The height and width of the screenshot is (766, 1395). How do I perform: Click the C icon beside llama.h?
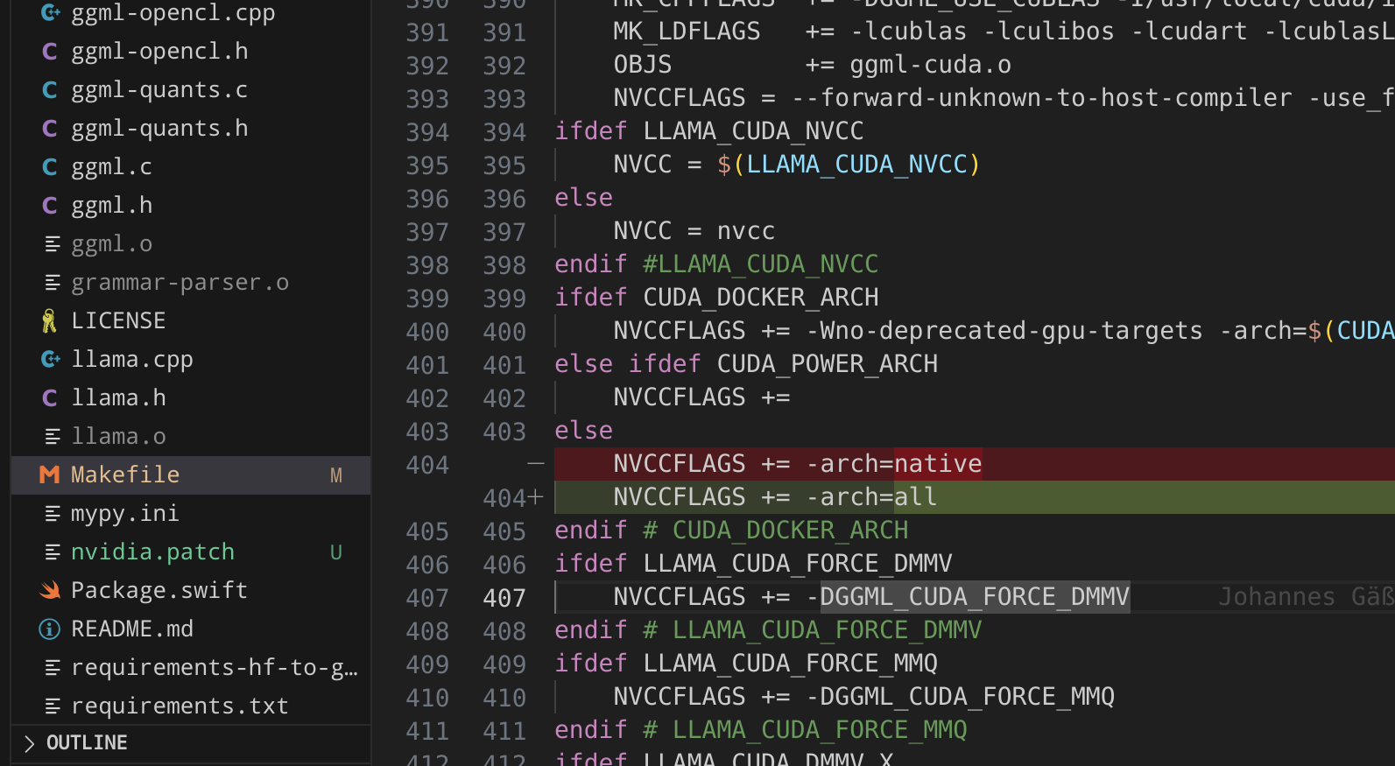click(x=50, y=398)
